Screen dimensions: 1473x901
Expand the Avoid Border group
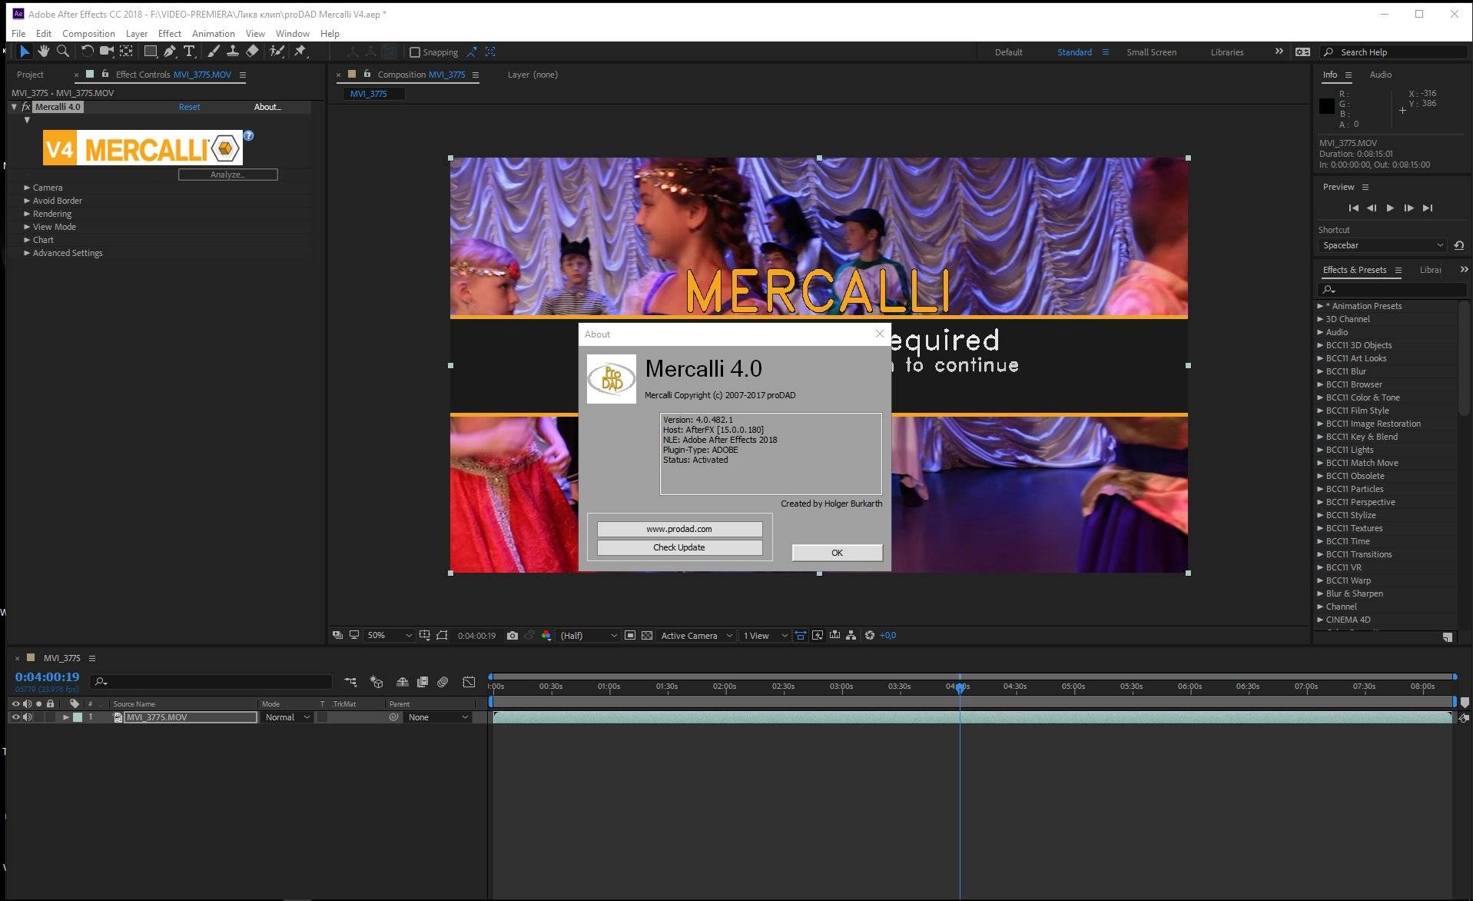click(x=27, y=201)
